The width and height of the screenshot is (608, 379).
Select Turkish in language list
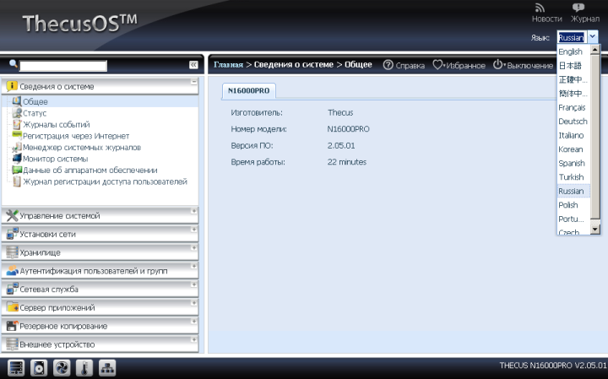click(573, 177)
